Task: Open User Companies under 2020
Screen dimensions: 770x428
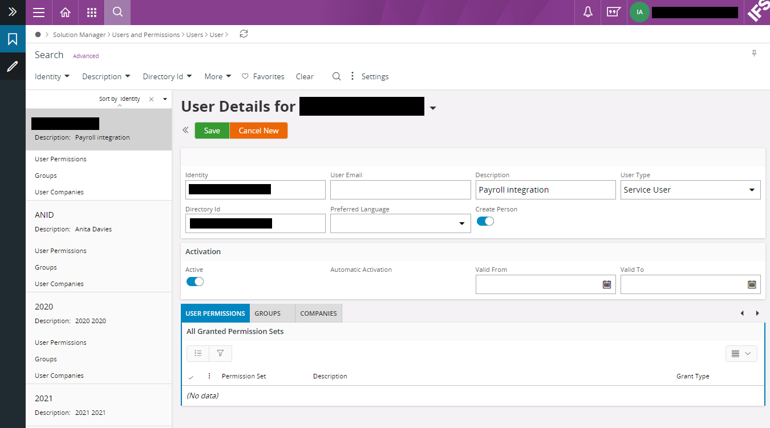Action: [59, 376]
